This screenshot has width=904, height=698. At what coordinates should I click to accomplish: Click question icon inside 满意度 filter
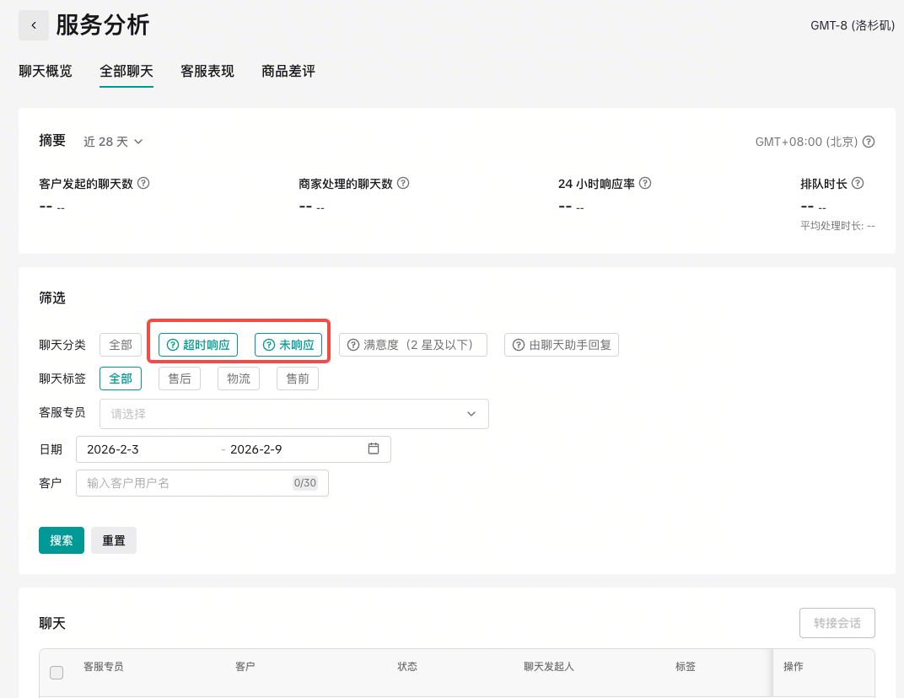[x=353, y=345]
